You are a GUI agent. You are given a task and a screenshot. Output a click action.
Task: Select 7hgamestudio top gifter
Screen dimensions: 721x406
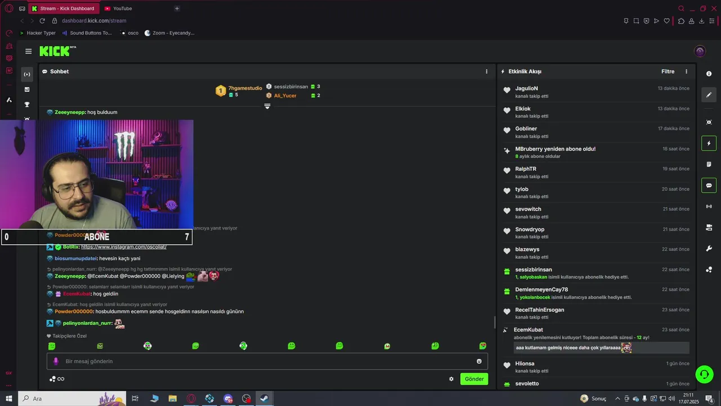click(x=245, y=88)
